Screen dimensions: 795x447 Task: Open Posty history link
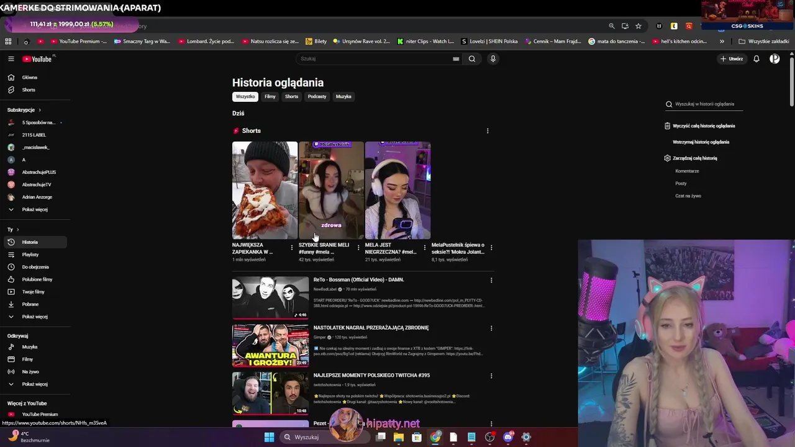click(681, 184)
